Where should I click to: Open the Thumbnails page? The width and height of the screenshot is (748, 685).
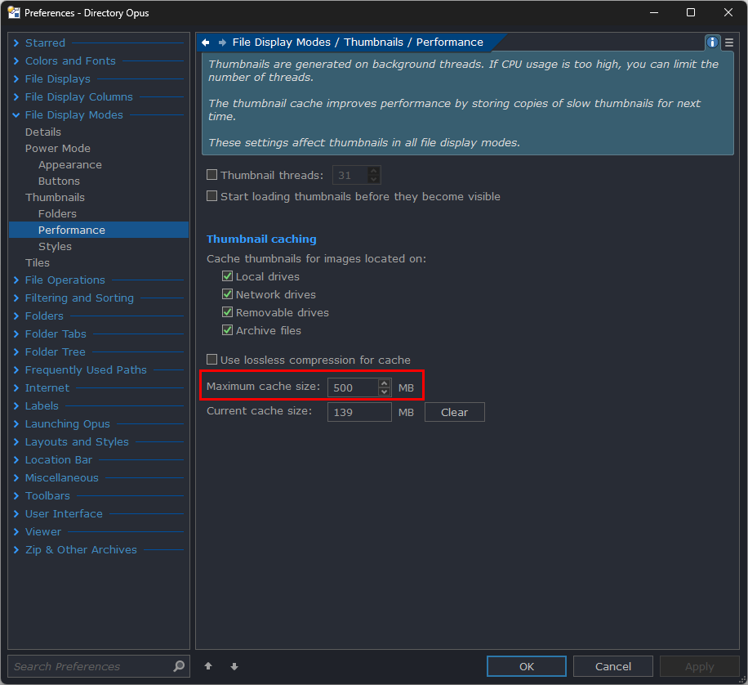click(x=55, y=197)
